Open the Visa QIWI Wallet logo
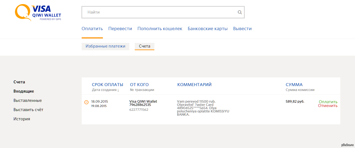355x148 pixels. pyautogui.click(x=38, y=13)
